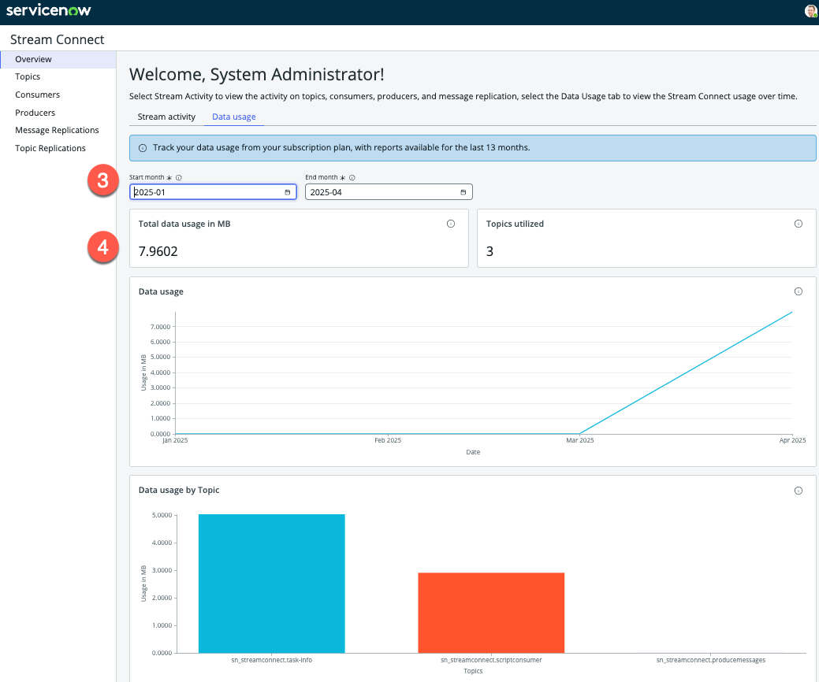This screenshot has height=682, width=819.
Task: Click the total usage value 7.9602
Action: click(158, 251)
